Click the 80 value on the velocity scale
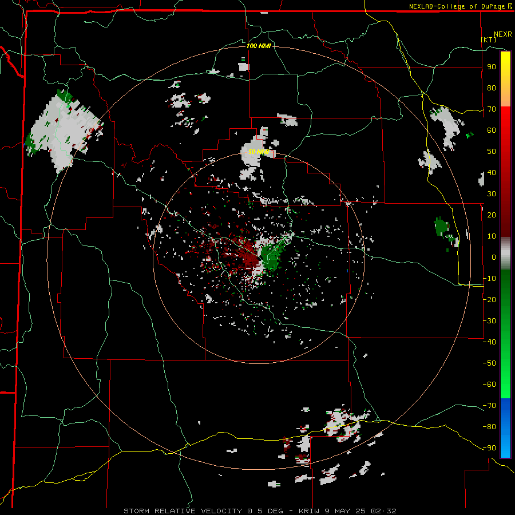This screenshot has height=515, width=515. pyautogui.click(x=492, y=88)
